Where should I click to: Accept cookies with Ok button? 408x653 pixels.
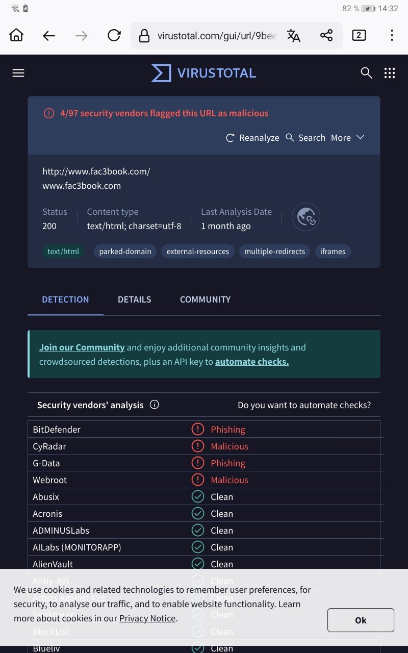[361, 620]
